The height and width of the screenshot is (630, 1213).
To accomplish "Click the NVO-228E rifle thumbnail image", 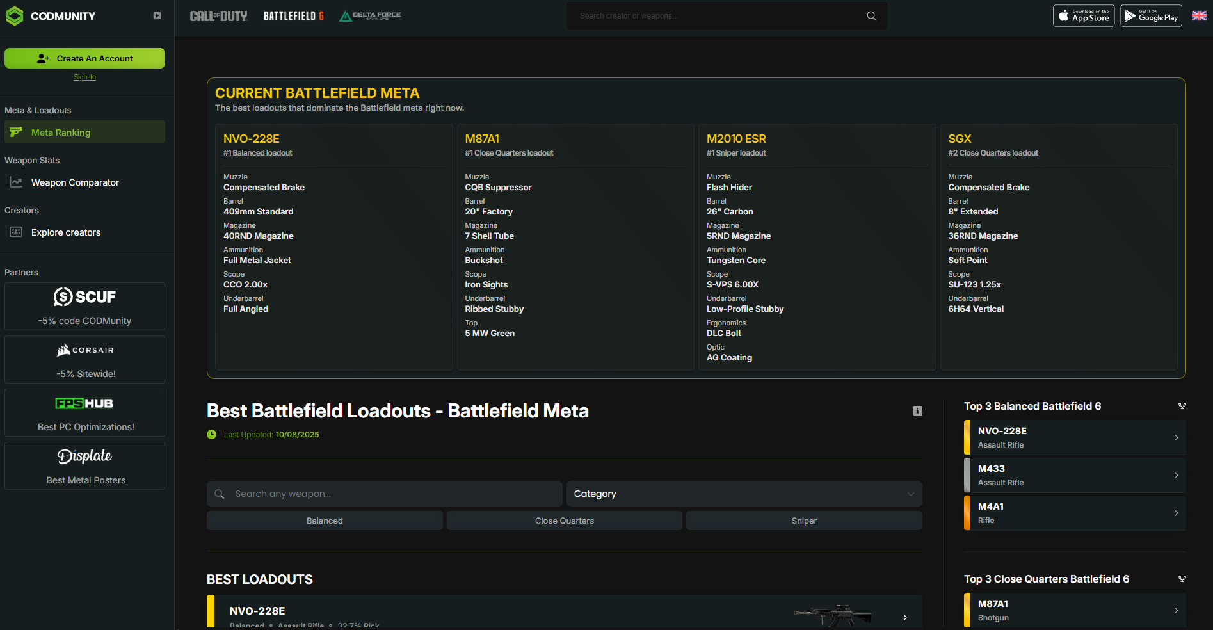I will click(833, 615).
